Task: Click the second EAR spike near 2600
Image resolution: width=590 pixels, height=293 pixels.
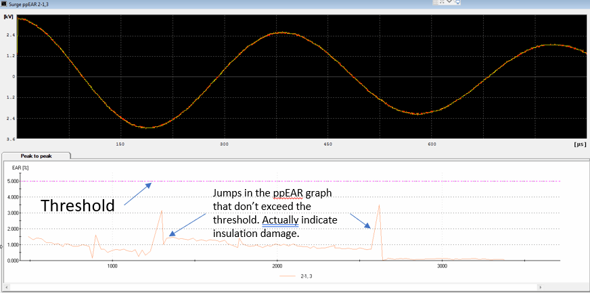Action: (380, 205)
